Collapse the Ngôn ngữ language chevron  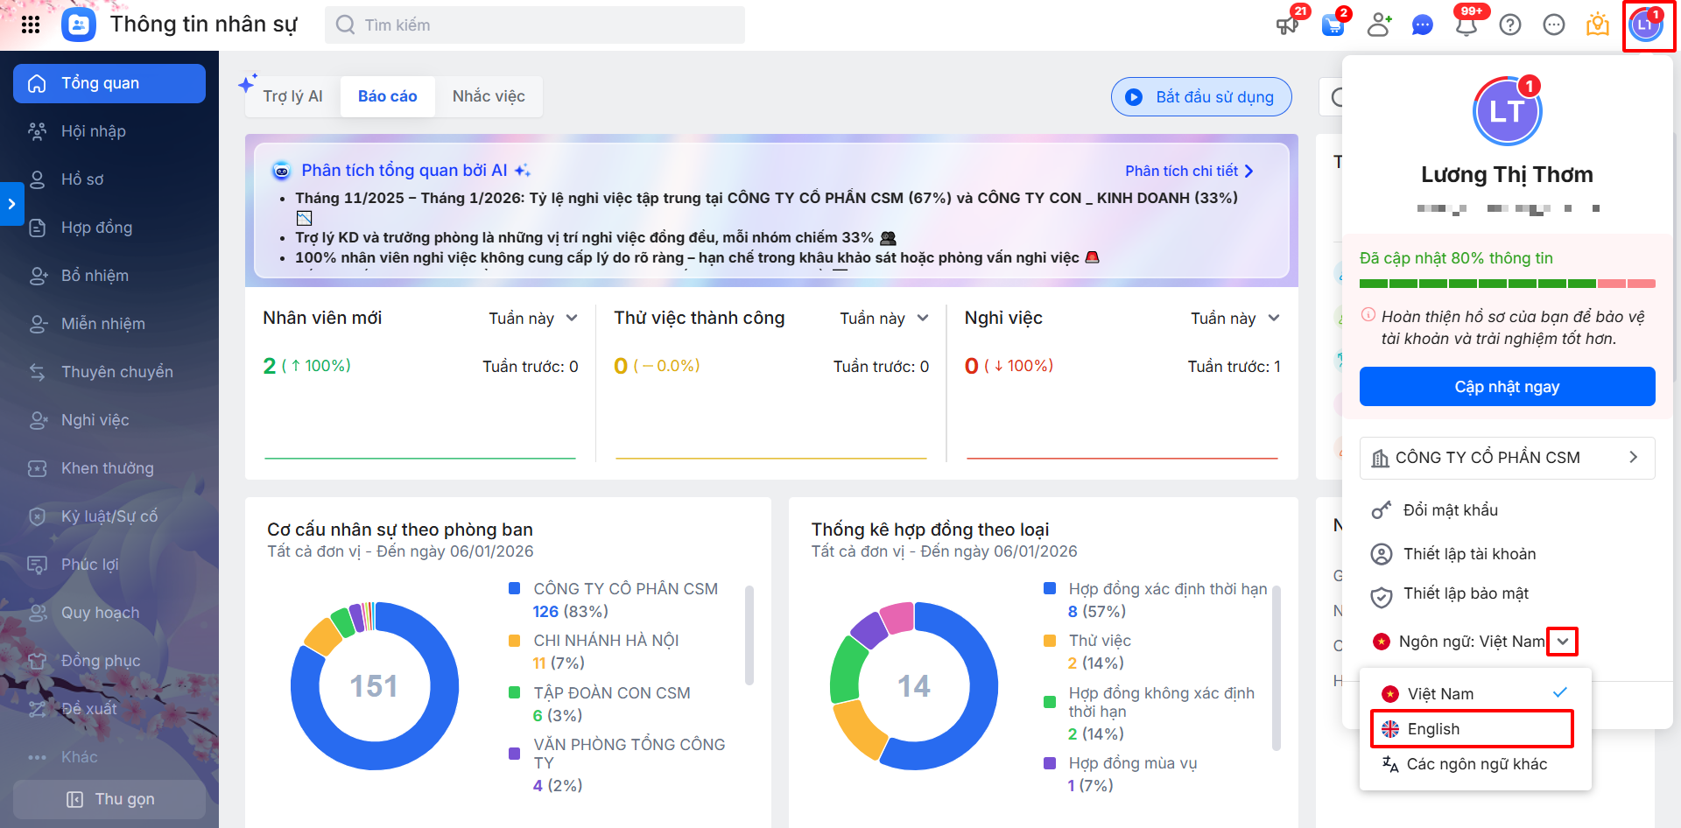coord(1563,642)
